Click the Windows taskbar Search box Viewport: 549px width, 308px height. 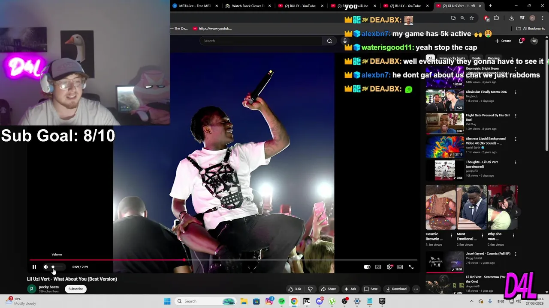click(x=206, y=301)
